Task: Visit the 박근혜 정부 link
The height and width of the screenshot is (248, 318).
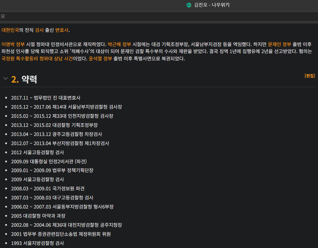Action: pyautogui.click(x=119, y=44)
